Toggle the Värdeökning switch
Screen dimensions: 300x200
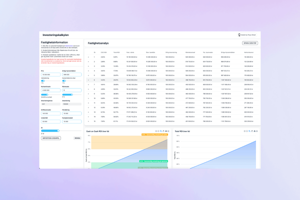point(43,80)
